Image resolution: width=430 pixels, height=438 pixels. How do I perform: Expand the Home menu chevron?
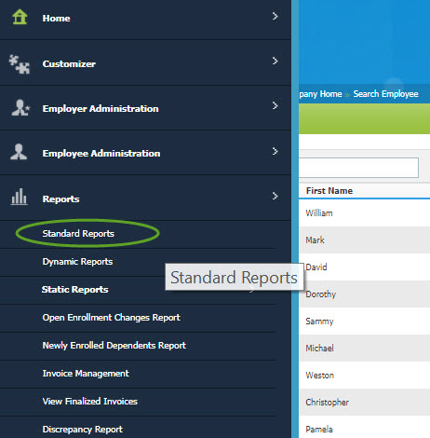[275, 16]
